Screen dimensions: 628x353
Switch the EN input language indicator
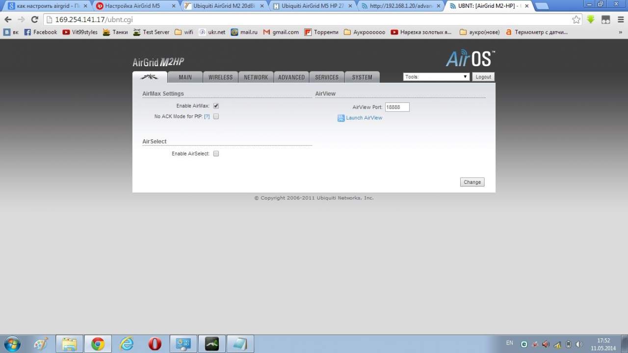pos(510,343)
